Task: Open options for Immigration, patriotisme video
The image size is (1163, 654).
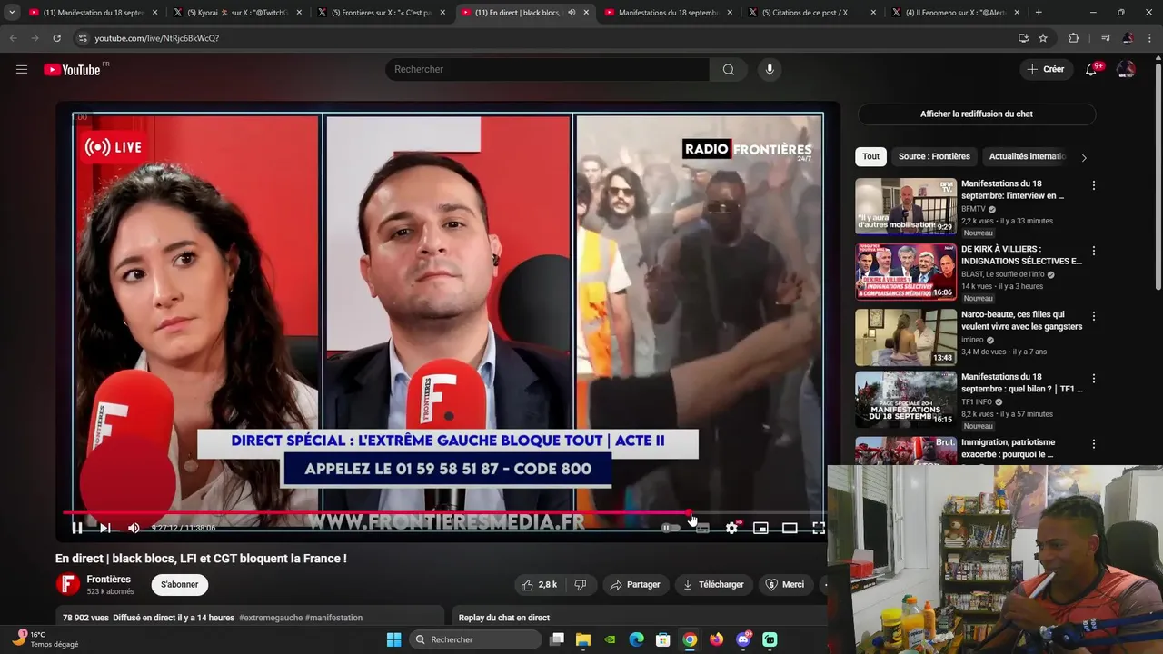Action: click(x=1094, y=444)
